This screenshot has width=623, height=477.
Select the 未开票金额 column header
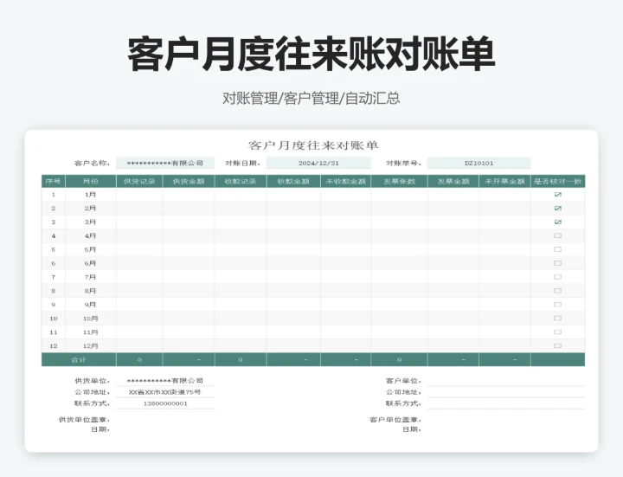click(x=504, y=181)
